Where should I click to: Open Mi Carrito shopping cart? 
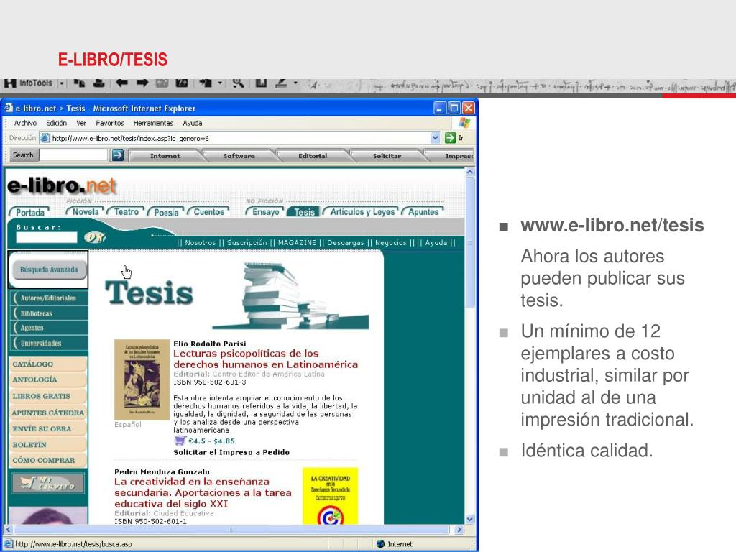(x=47, y=484)
